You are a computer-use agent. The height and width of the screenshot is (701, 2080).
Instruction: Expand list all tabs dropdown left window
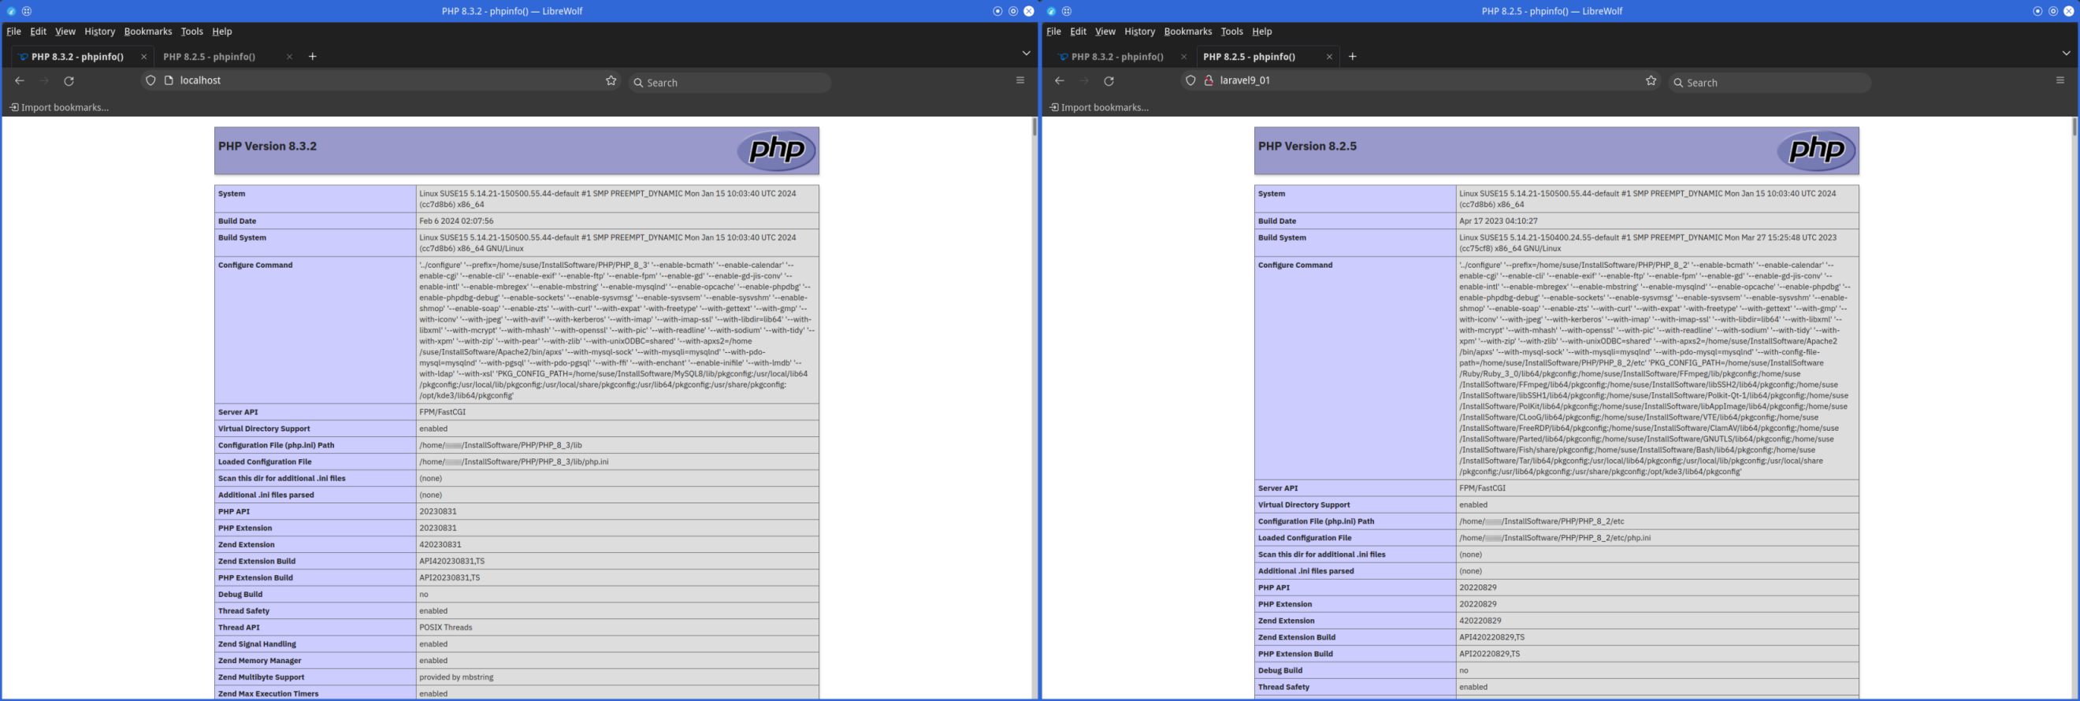click(1027, 54)
